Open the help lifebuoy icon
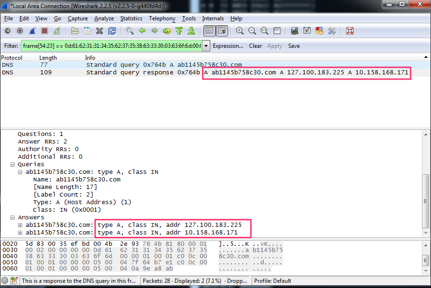The image size is (431, 288). click(x=349, y=31)
